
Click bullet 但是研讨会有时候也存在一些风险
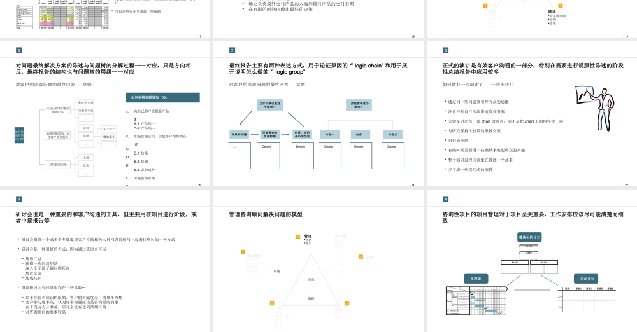(x=54, y=287)
